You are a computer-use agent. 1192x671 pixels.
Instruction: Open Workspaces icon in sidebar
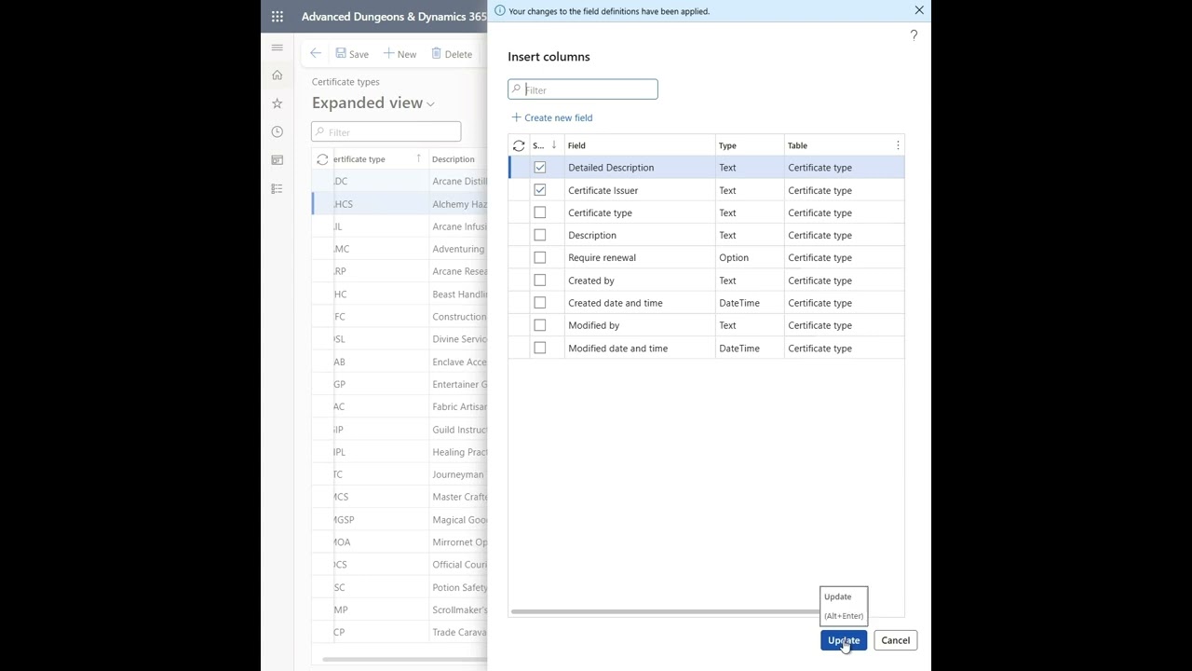(278, 160)
